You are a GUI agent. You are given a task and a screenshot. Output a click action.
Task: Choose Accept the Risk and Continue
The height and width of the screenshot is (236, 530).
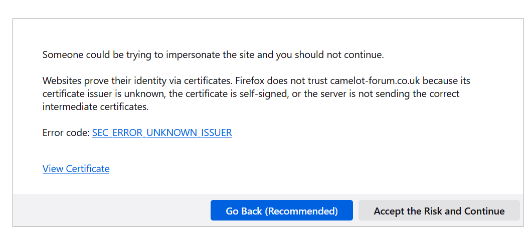(x=439, y=210)
